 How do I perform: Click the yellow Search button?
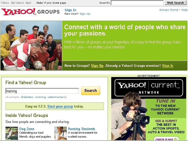91,91
